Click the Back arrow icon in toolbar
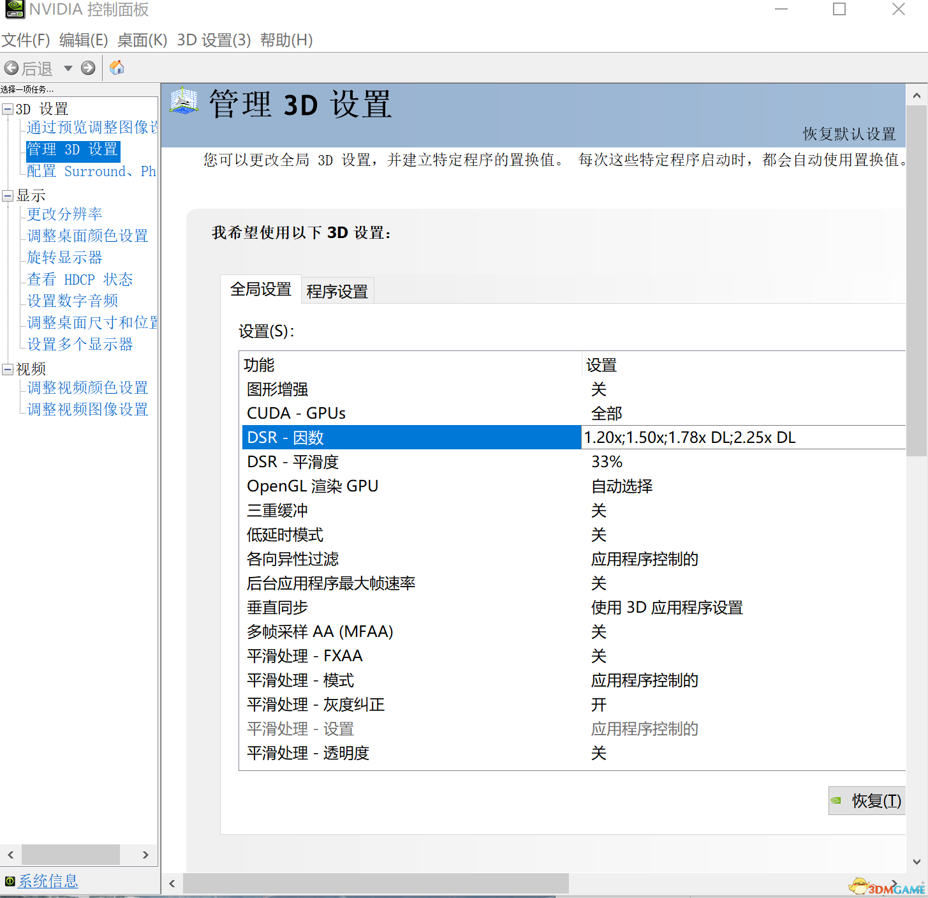Screen dimensions: 928x898 [11, 68]
